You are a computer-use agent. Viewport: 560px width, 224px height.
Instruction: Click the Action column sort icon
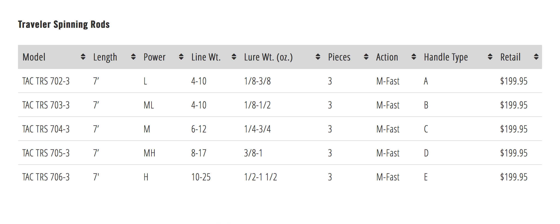click(x=414, y=57)
